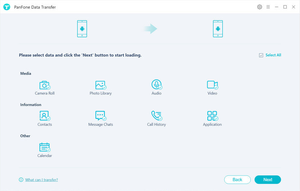Close the PanFone Data Transfer window
Screen dimensions: 300x191
click(x=294, y=7)
